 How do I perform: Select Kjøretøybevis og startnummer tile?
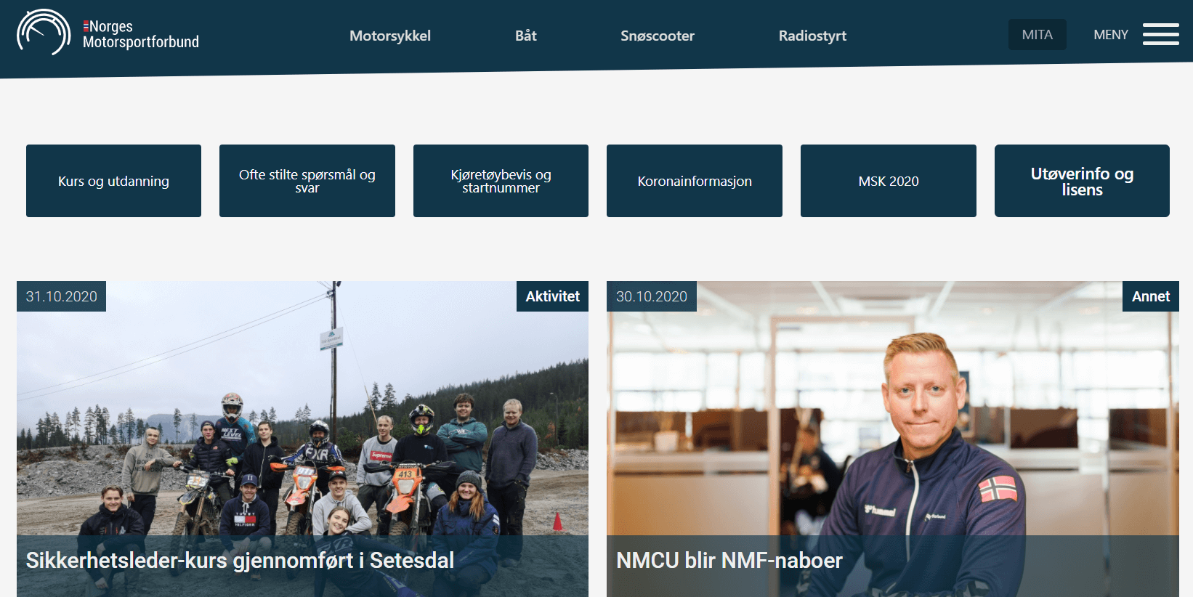(x=501, y=181)
